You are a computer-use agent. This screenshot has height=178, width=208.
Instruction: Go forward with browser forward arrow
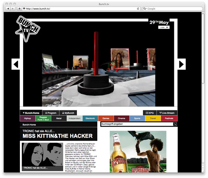pos(13,9)
